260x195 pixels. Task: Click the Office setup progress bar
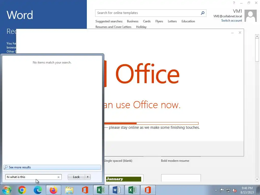tap(151, 123)
